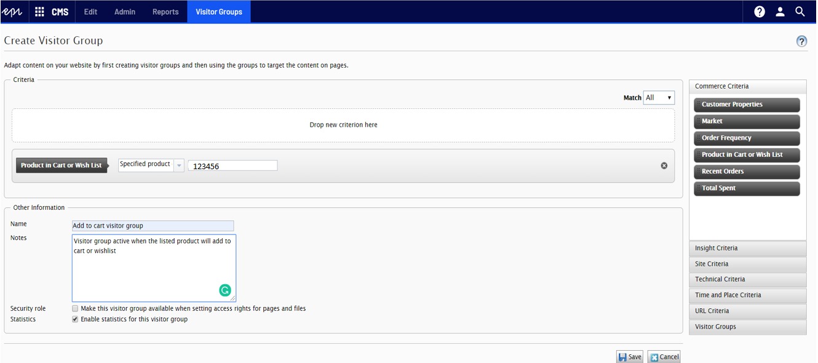This screenshot has height=363, width=818.
Task: Click the page help icon beside heading
Action: (801, 41)
